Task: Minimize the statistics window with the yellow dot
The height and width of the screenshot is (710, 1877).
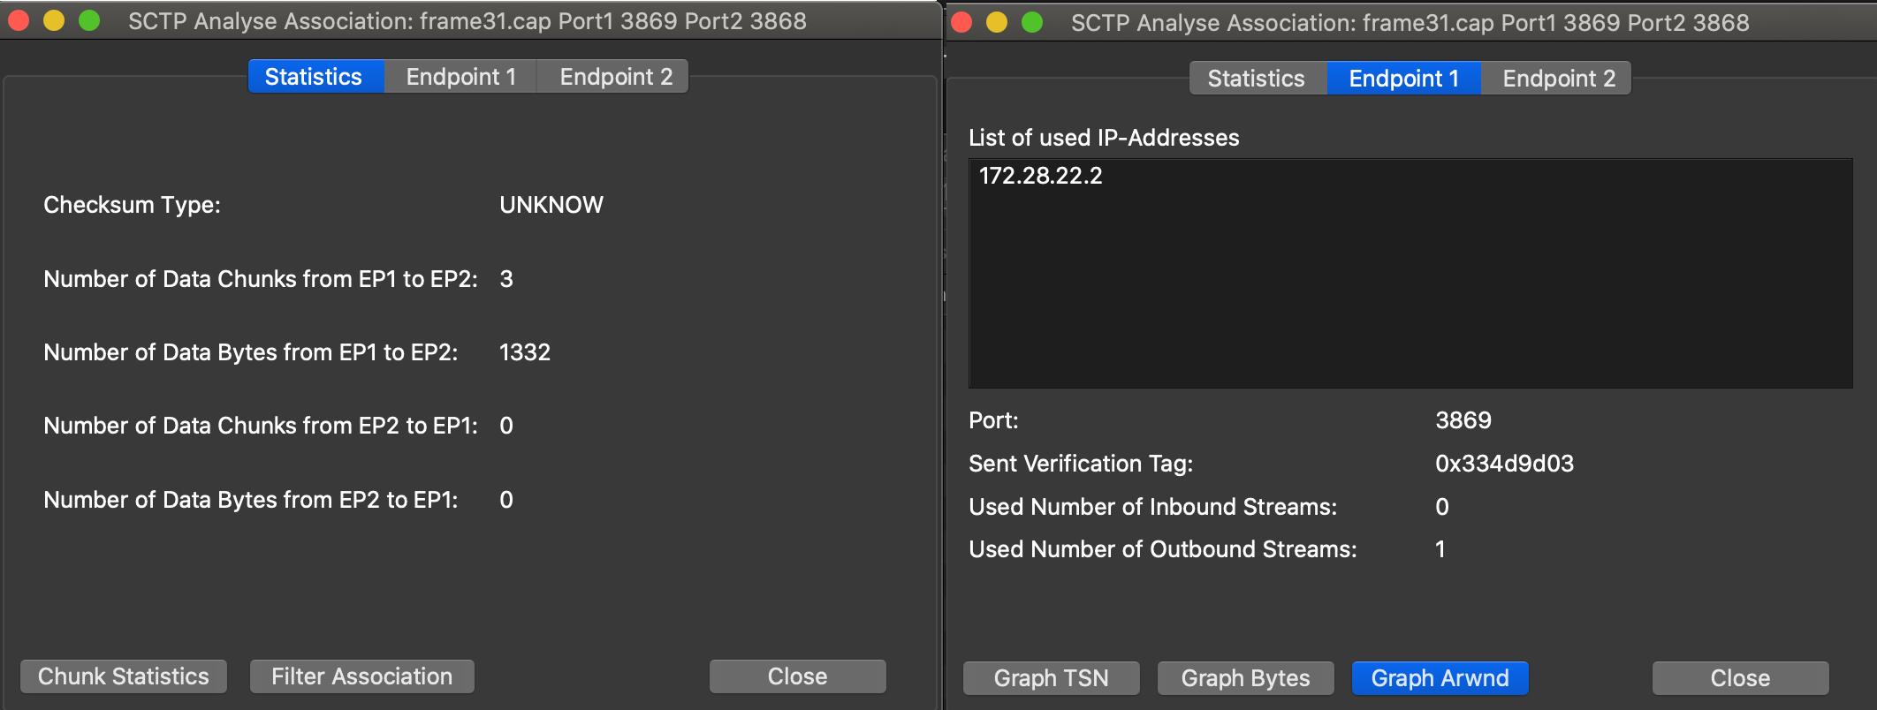Action: pos(54,20)
